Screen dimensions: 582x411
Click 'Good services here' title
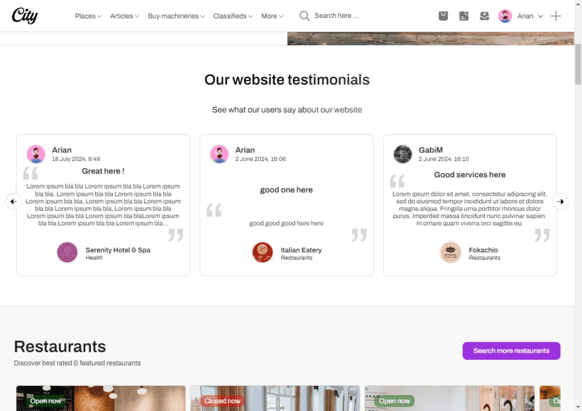[x=470, y=175]
